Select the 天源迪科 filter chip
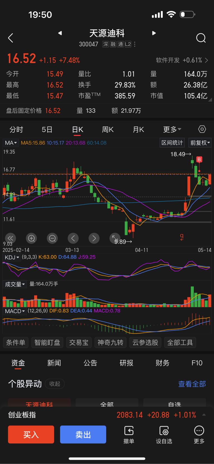The height and width of the screenshot is (464, 214). [39, 403]
